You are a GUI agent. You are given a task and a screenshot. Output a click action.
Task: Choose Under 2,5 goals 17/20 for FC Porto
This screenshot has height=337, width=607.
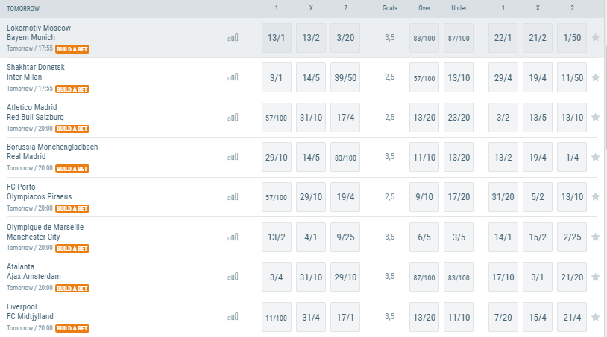click(459, 197)
